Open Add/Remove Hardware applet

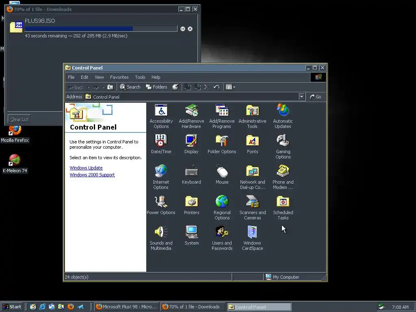(191, 116)
